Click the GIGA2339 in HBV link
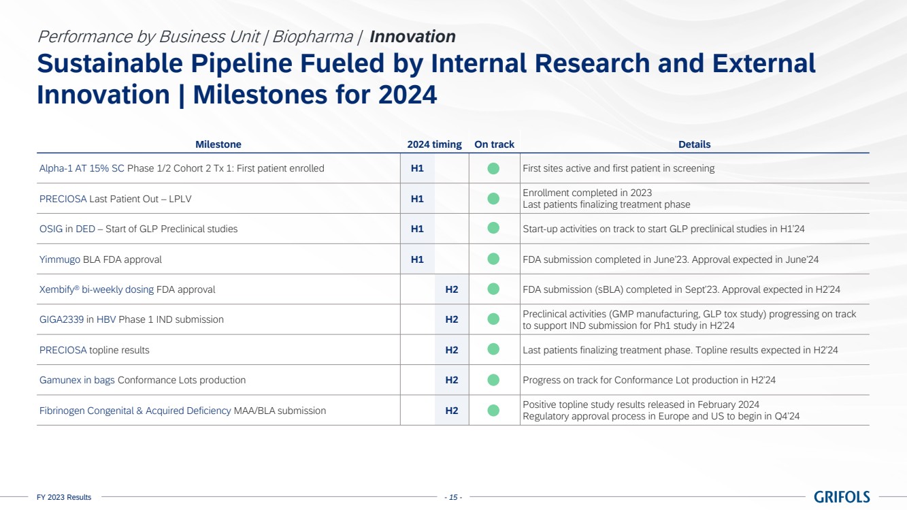Viewport: 907px width, 510px height. [77, 319]
